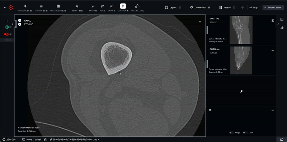
Task: Click the 25m 09s timer
Action: pos(9,139)
